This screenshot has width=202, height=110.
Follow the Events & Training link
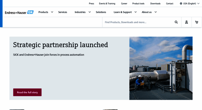tap(107, 3)
